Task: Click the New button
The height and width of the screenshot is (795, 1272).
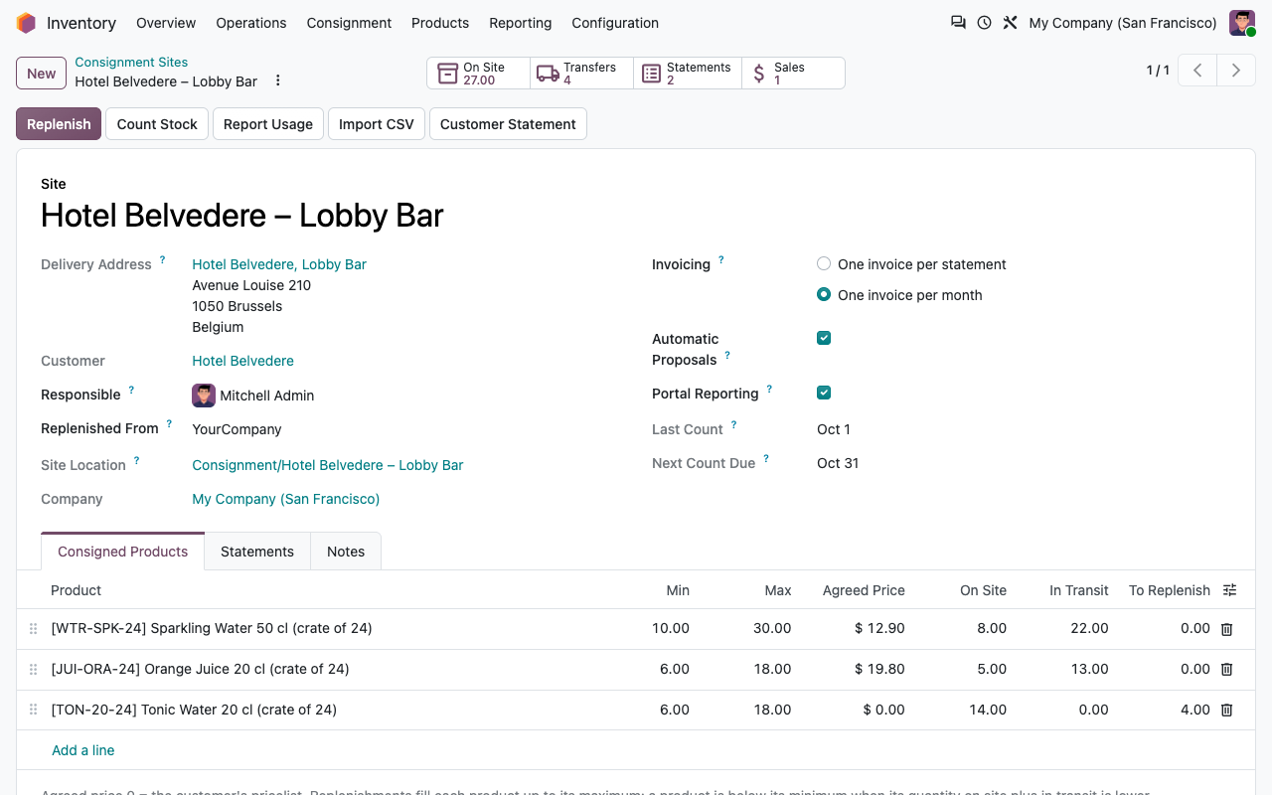Action: pyautogui.click(x=42, y=74)
